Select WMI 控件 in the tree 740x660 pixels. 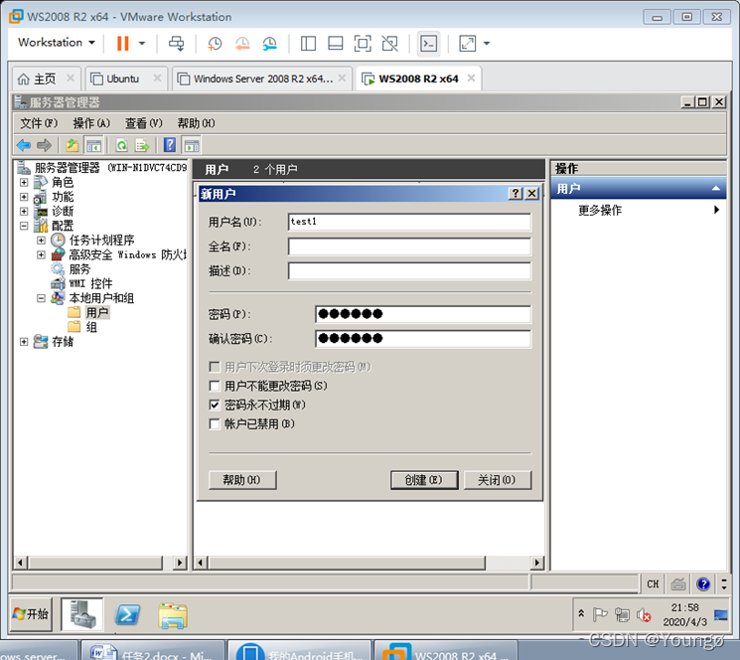(90, 283)
